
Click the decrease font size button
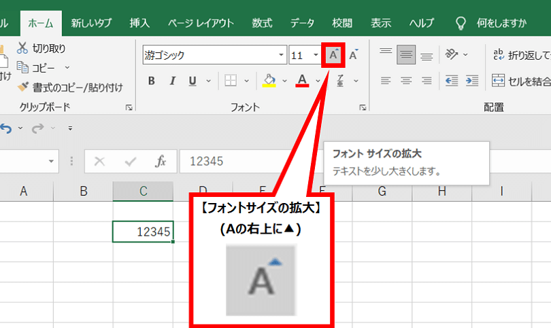click(353, 55)
